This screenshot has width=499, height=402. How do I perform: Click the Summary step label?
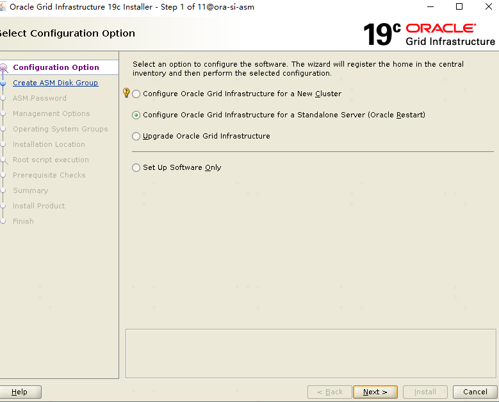pyautogui.click(x=30, y=190)
